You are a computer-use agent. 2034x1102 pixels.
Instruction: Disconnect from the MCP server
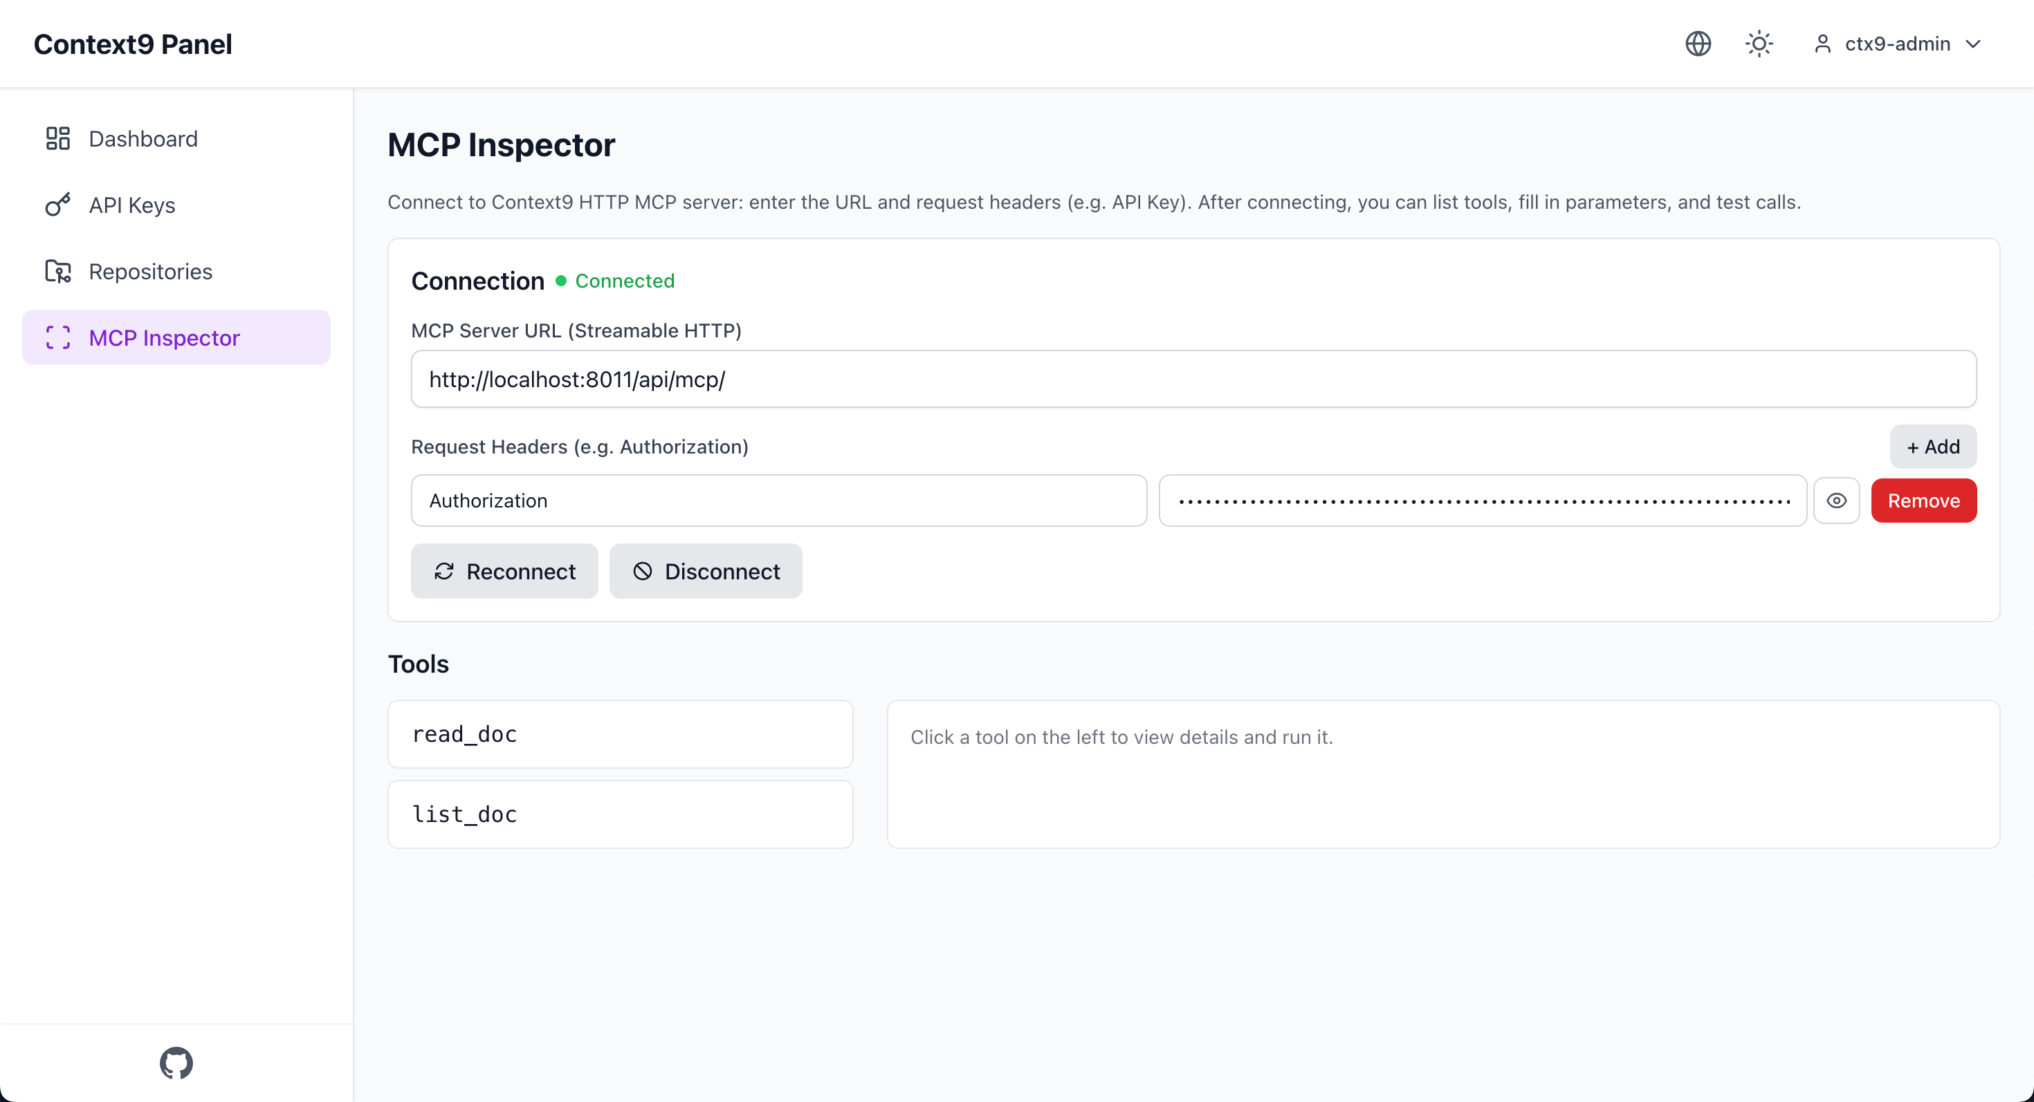pyautogui.click(x=705, y=571)
